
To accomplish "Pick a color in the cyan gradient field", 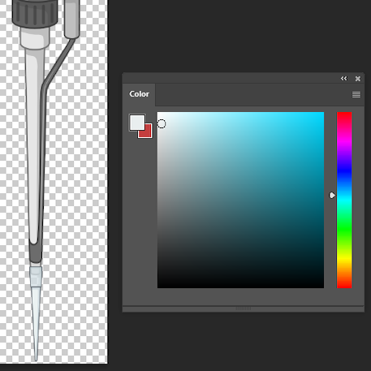I will tap(240, 200).
